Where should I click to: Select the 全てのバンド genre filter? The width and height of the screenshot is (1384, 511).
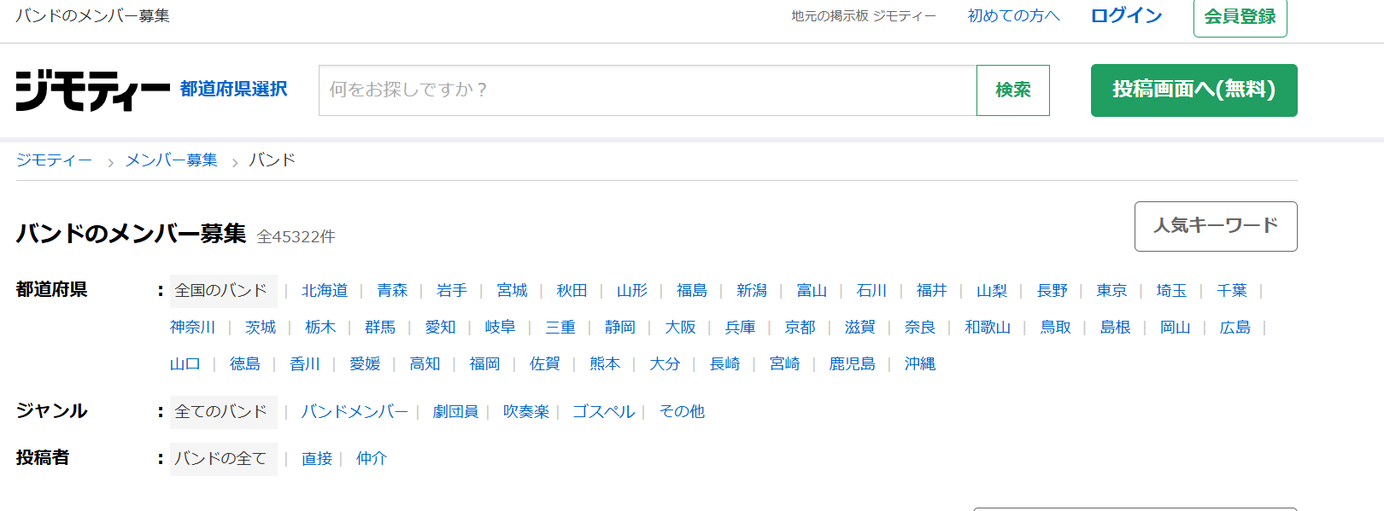click(222, 412)
